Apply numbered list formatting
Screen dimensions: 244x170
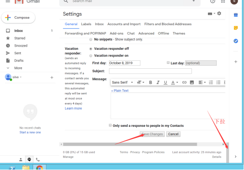click(211, 82)
